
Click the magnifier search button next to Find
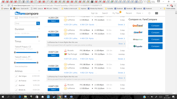coord(38,23)
